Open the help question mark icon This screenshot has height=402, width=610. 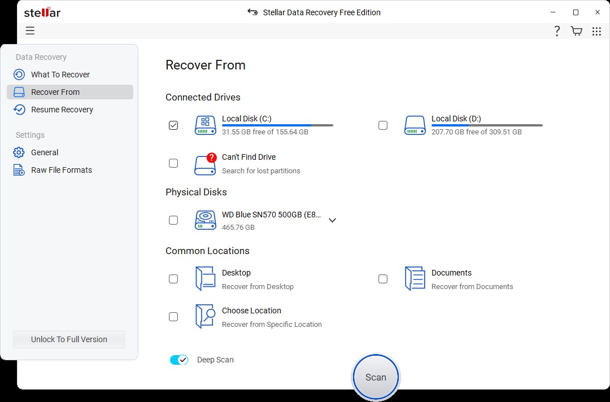[x=557, y=30]
